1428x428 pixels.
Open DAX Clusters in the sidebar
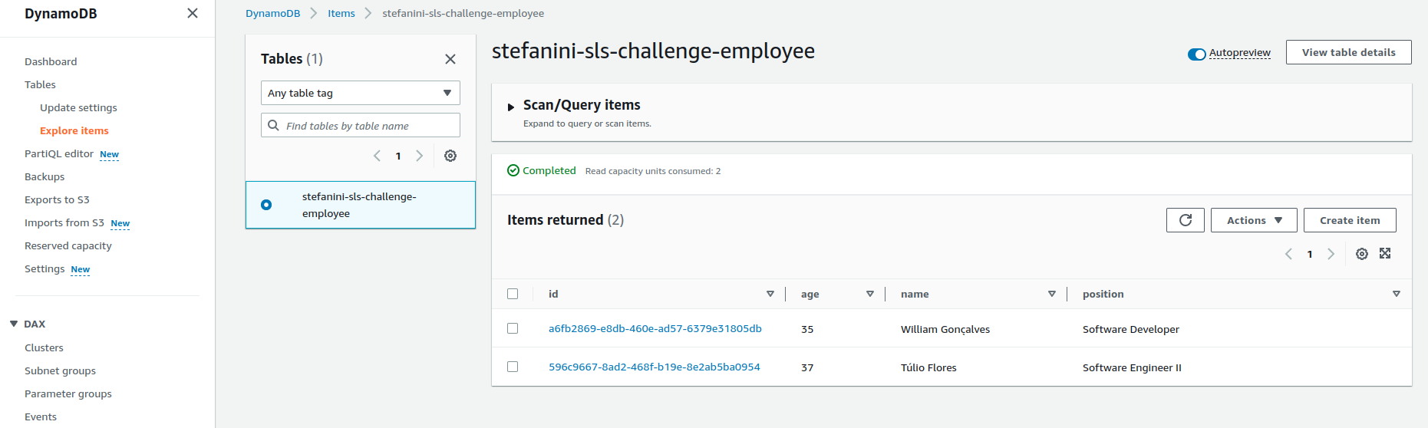44,347
